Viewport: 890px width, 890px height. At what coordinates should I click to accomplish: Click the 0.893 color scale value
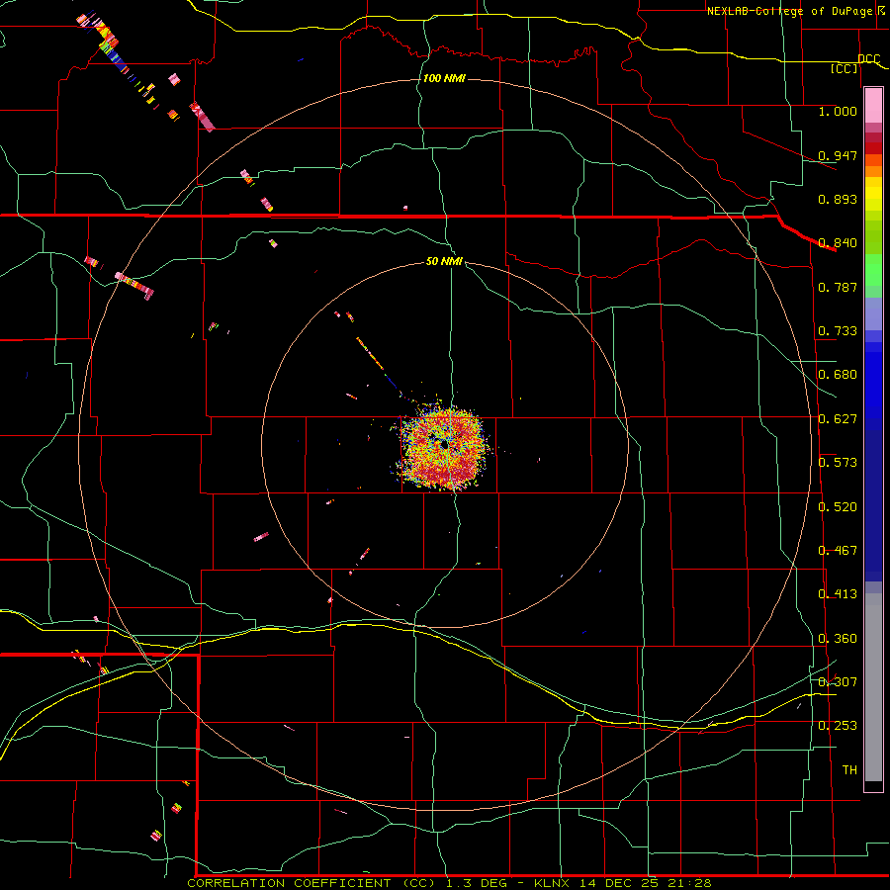point(838,199)
